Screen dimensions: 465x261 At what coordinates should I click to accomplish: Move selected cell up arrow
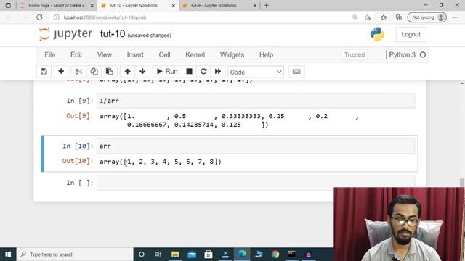coord(128,72)
